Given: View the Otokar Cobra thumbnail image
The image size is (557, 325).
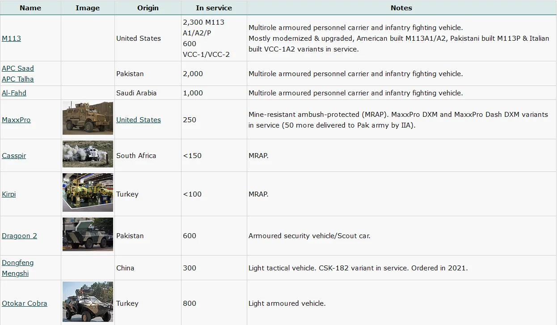Looking at the screenshot, I should (x=88, y=302).
